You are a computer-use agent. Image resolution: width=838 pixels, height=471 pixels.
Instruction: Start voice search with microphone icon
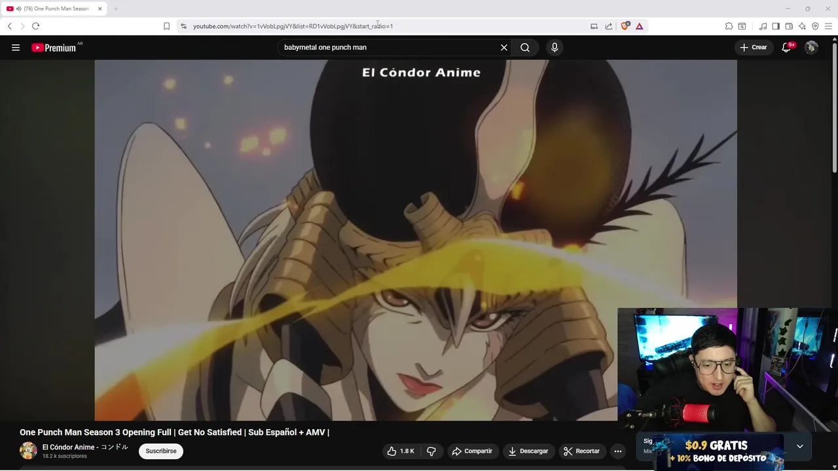click(555, 47)
